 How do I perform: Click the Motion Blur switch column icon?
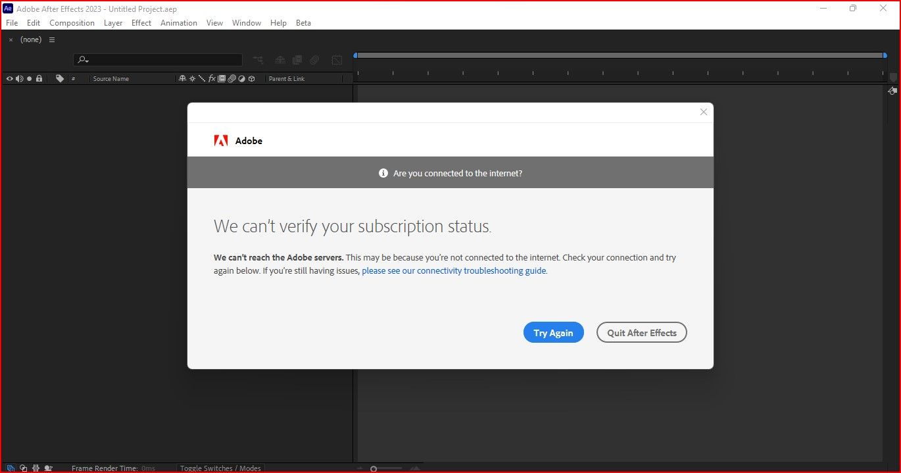click(x=231, y=78)
